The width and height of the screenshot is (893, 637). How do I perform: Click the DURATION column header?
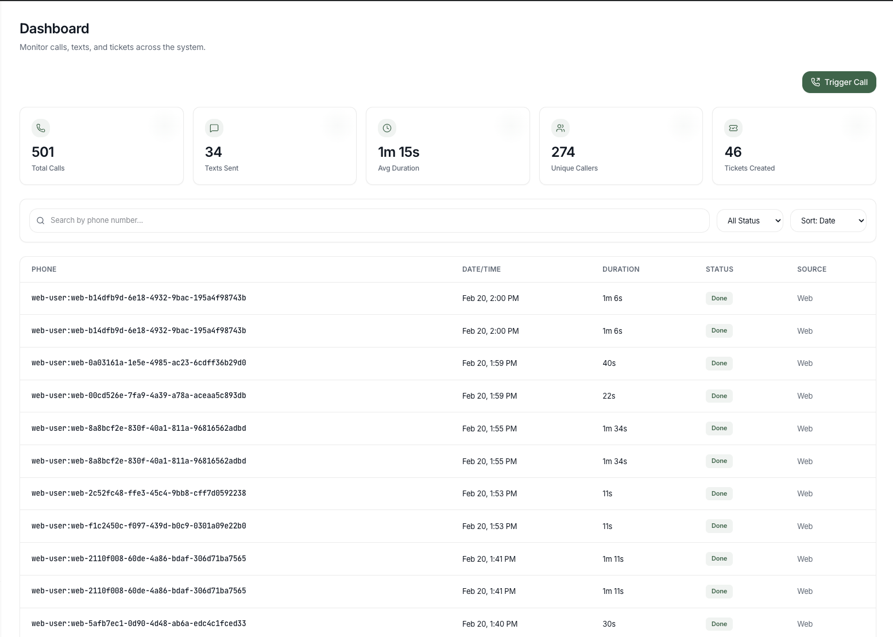(621, 269)
